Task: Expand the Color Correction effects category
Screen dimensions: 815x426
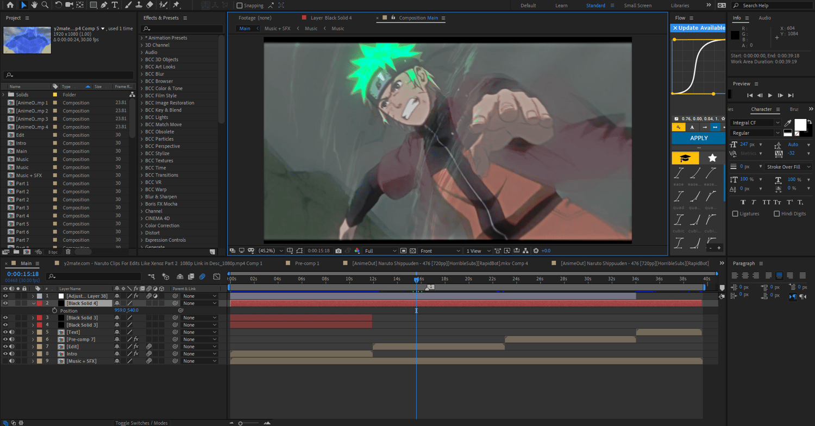Action: 142,225
